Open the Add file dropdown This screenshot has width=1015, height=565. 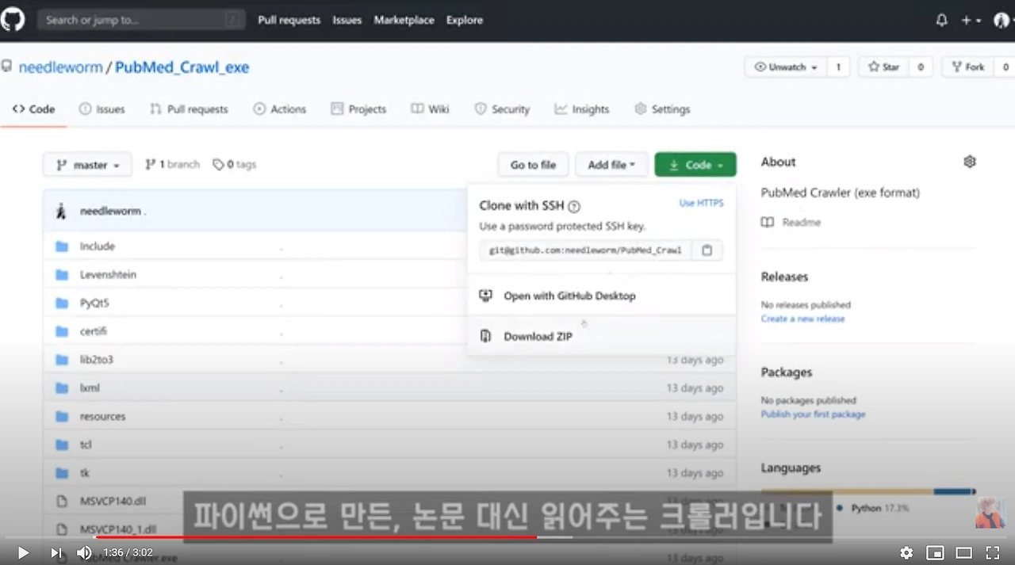(x=611, y=165)
